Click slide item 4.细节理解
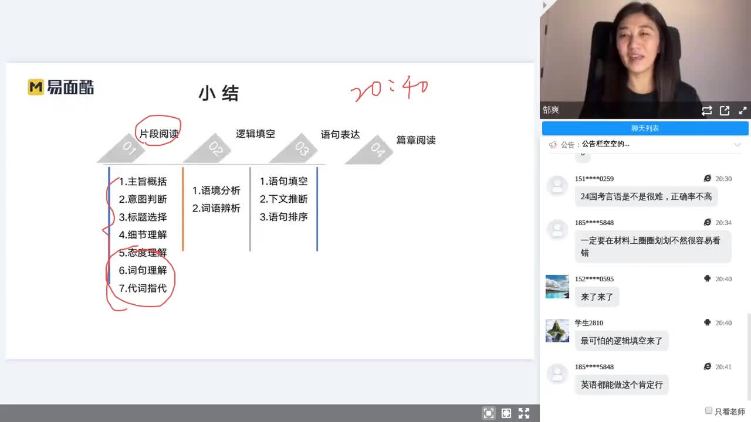The image size is (751, 422). point(143,234)
